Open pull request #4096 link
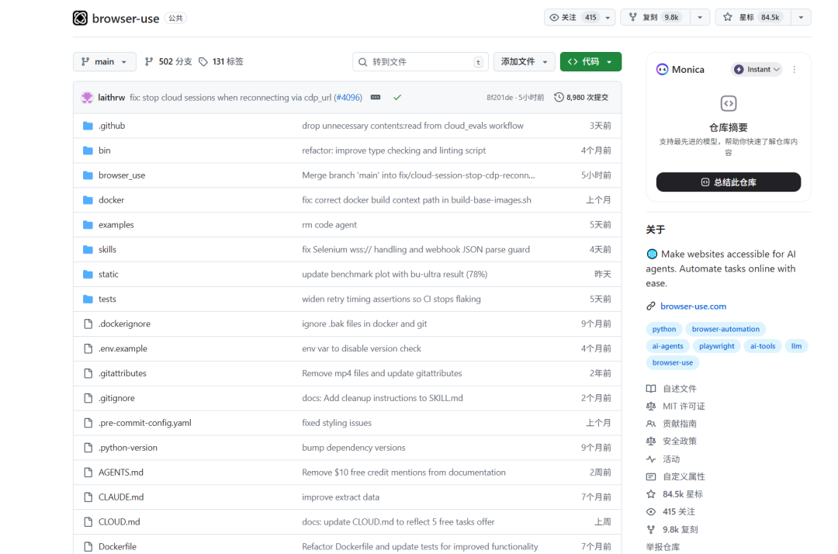 point(348,98)
